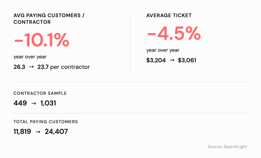
Task: Click the Avg Paying Customers / Contractor heading
Action: pyautogui.click(x=49, y=19)
